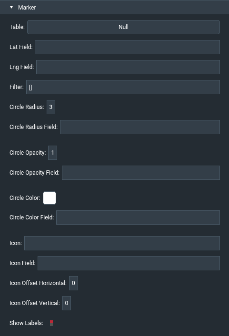Toggle the Show Labels switch

pyautogui.click(x=51, y=323)
